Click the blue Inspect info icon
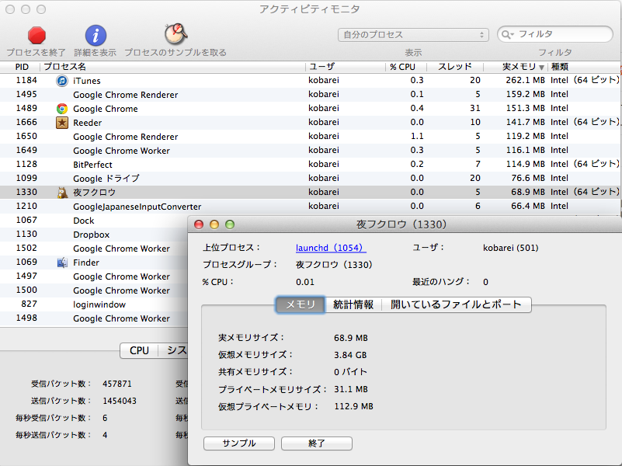 96,36
